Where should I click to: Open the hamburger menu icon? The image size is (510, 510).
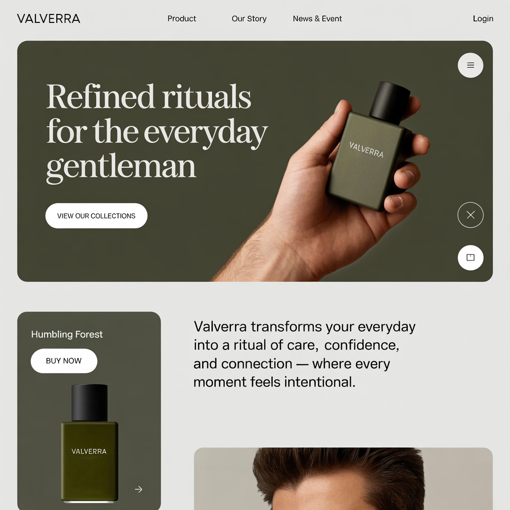(470, 65)
